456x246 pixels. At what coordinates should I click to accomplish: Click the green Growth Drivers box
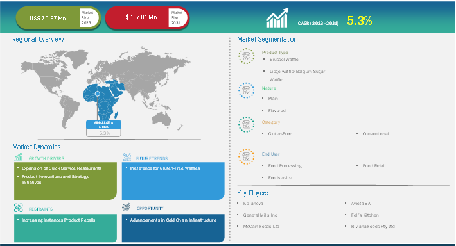point(66,181)
